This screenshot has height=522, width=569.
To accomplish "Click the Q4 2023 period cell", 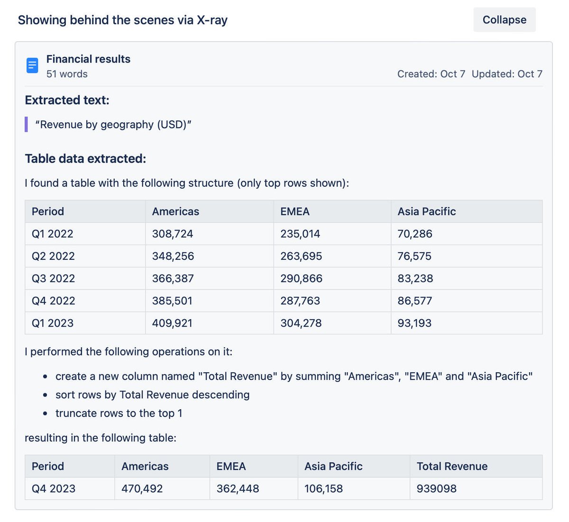I will [x=54, y=488].
